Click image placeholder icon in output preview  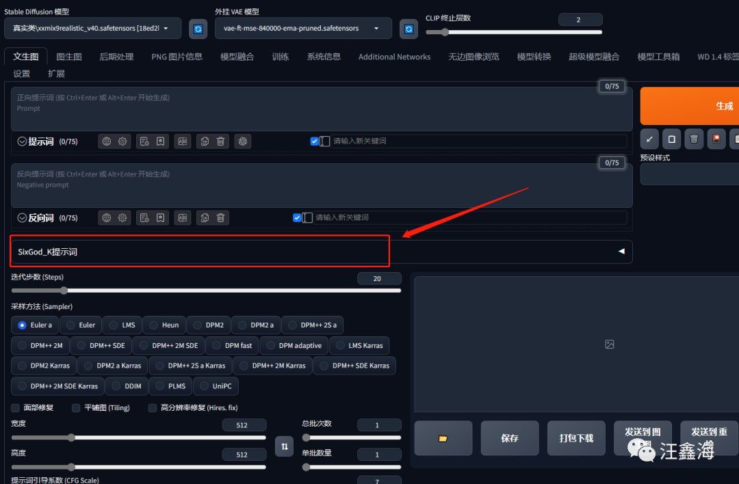coord(610,345)
